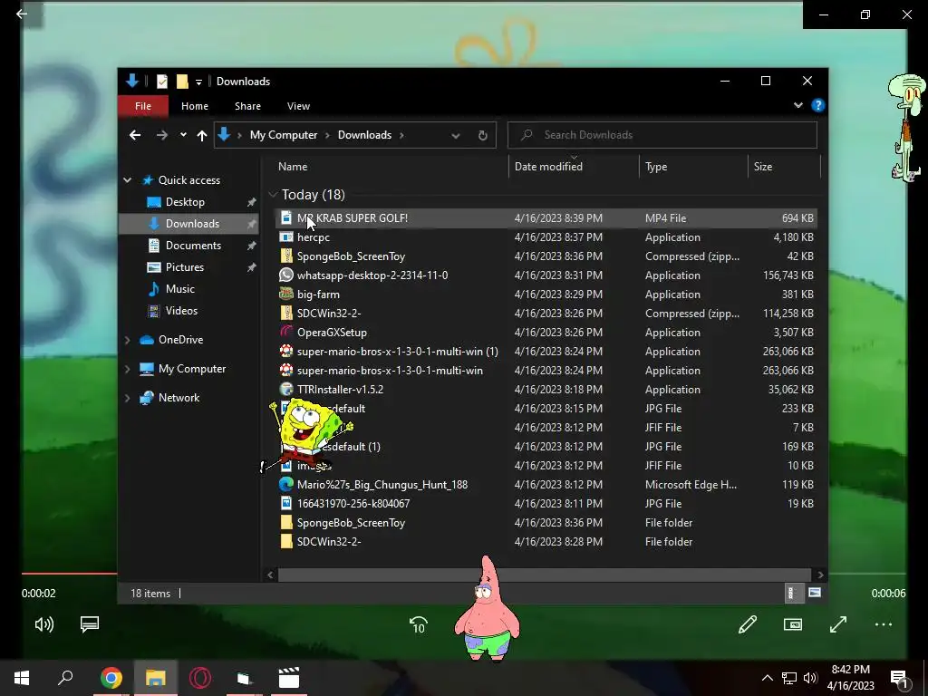Image resolution: width=928 pixels, height=696 pixels.
Task: Sort files by the Size column
Action: click(x=763, y=167)
